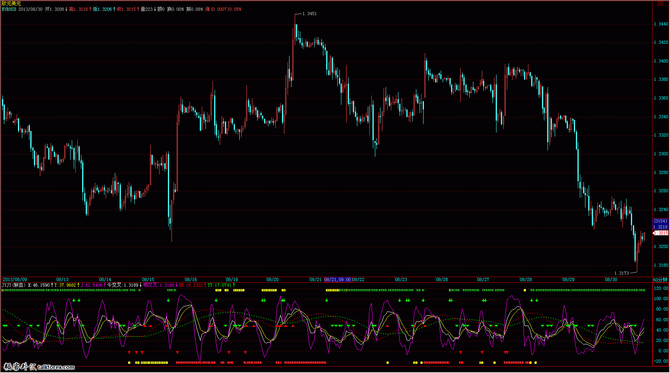Click the 08/13 date on the time axis
Image resolution: width=670 pixels, height=373 pixels.
62,279
